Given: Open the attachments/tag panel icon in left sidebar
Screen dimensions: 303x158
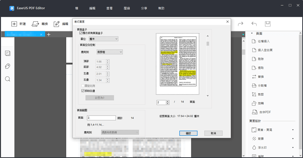Looking at the screenshot, I should 7,66.
